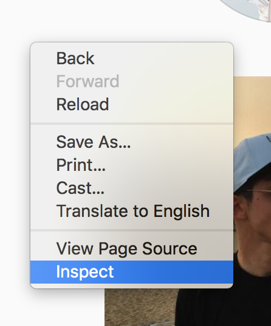Viewport: 271px width, 326px height.
Task: Choose Print… from the context menu
Action: click(x=132, y=165)
